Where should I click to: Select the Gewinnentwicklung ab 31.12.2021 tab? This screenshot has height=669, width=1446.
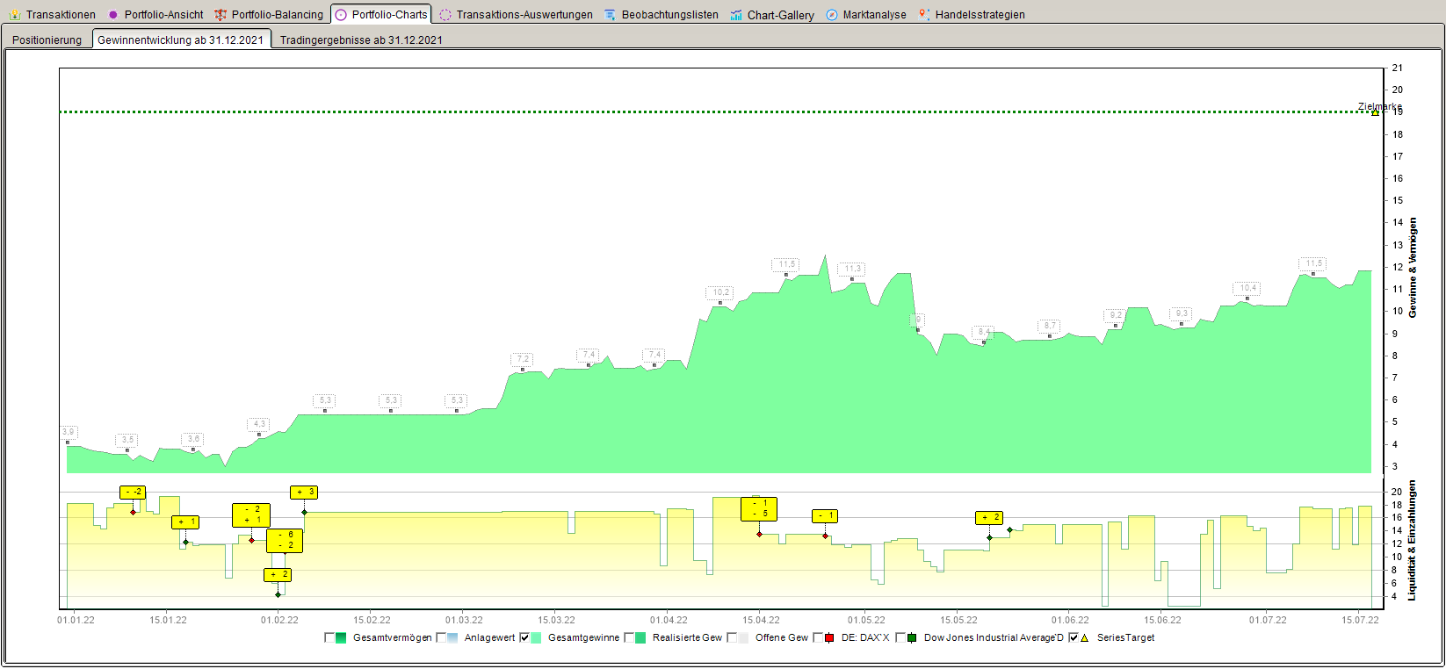tap(181, 40)
